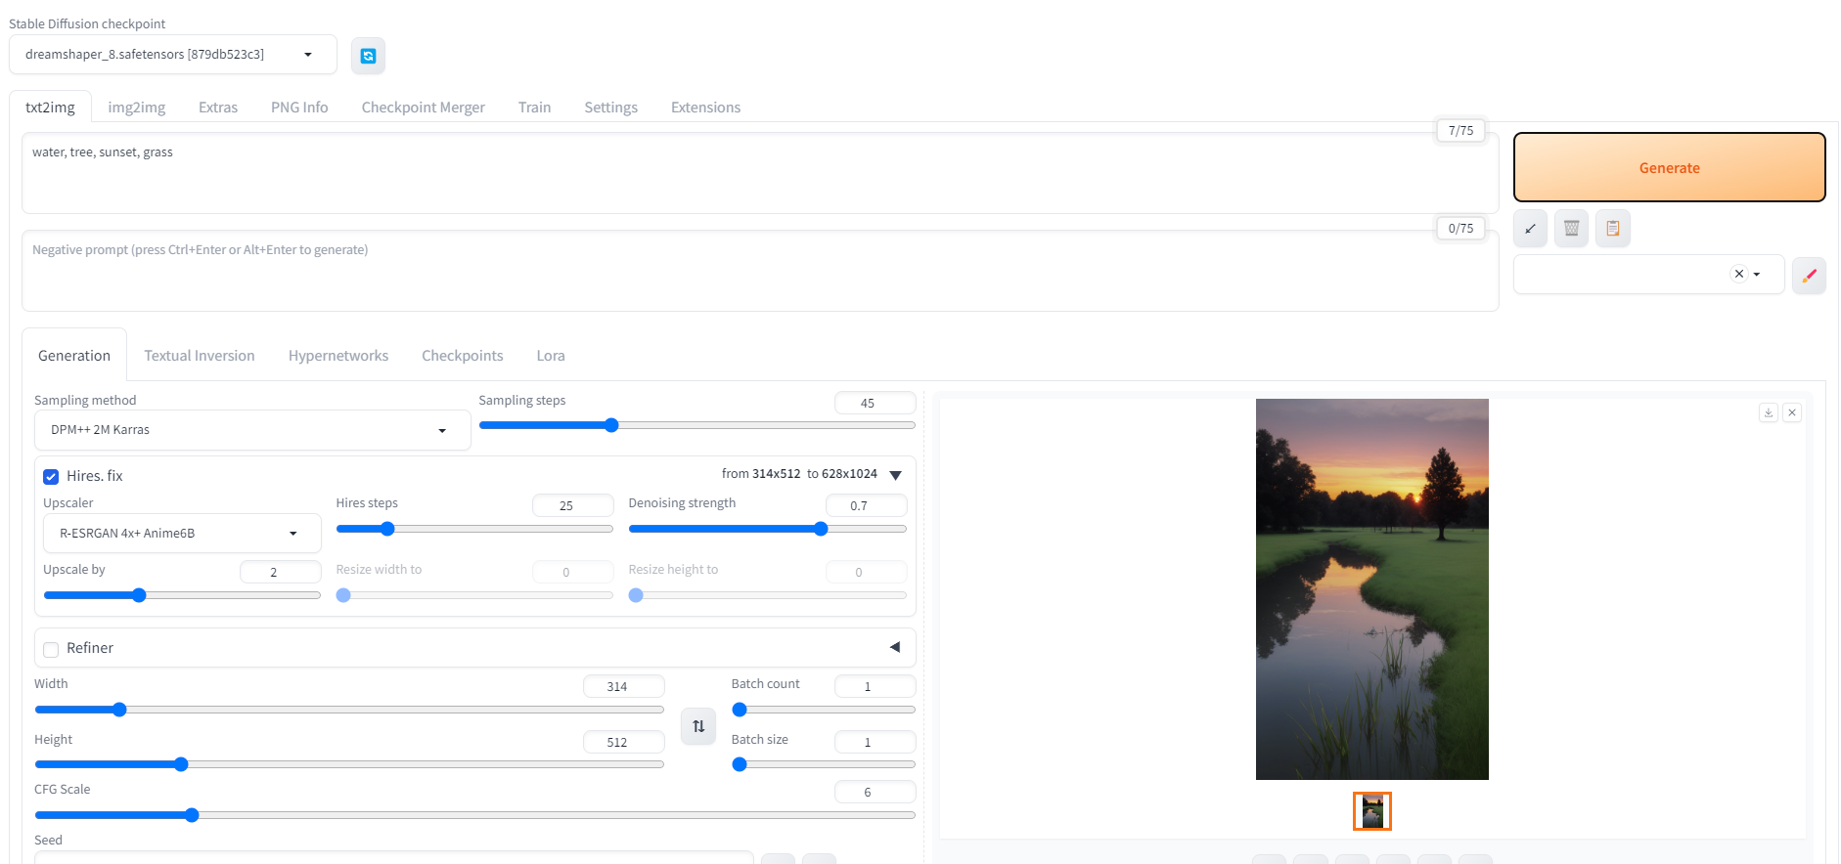The height and width of the screenshot is (864, 1841).
Task: Click in the positive prompt text box
Action: pyautogui.click(x=760, y=173)
